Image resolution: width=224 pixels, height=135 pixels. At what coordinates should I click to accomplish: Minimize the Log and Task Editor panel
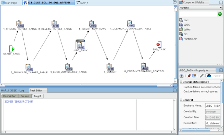[175, 90]
